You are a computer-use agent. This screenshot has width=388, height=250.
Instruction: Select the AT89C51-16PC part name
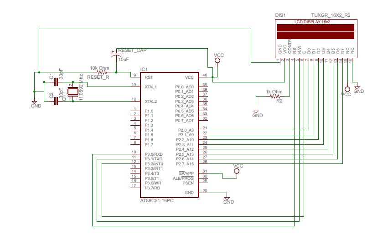(x=157, y=201)
